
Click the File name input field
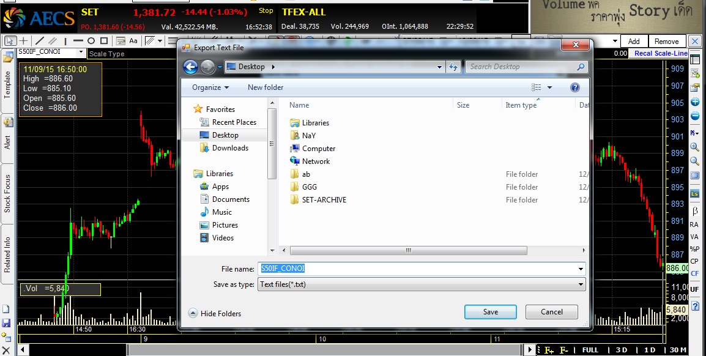tap(422, 269)
